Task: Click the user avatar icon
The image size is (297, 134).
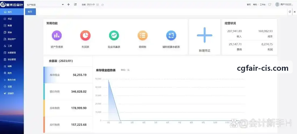Action: point(277,4)
